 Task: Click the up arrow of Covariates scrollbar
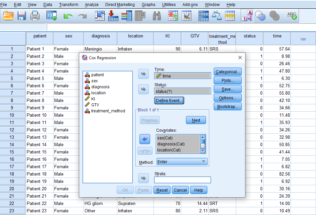tap(203, 137)
